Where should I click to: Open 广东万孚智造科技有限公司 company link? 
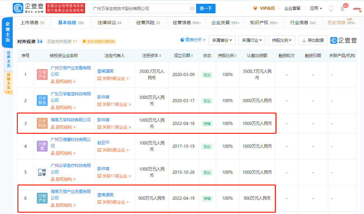tap(70, 97)
